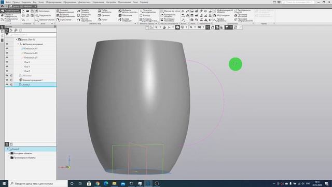Click Отверстие простое tool
The image size is (332, 187).
tap(84, 16)
